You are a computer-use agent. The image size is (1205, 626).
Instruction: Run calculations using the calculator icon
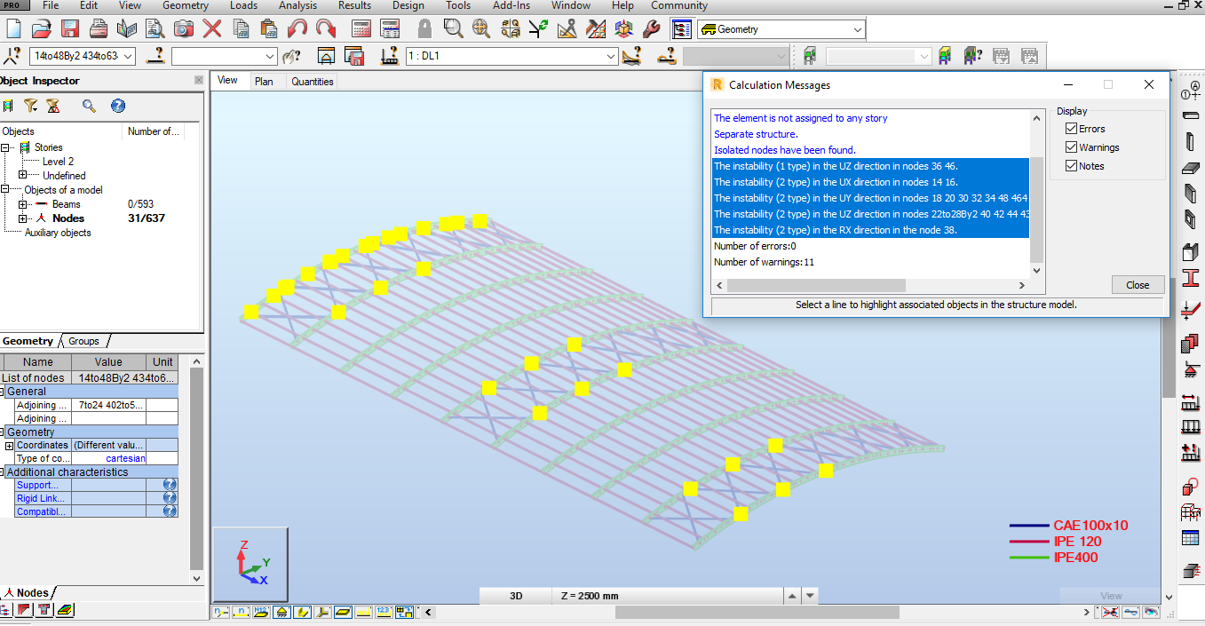pos(361,28)
